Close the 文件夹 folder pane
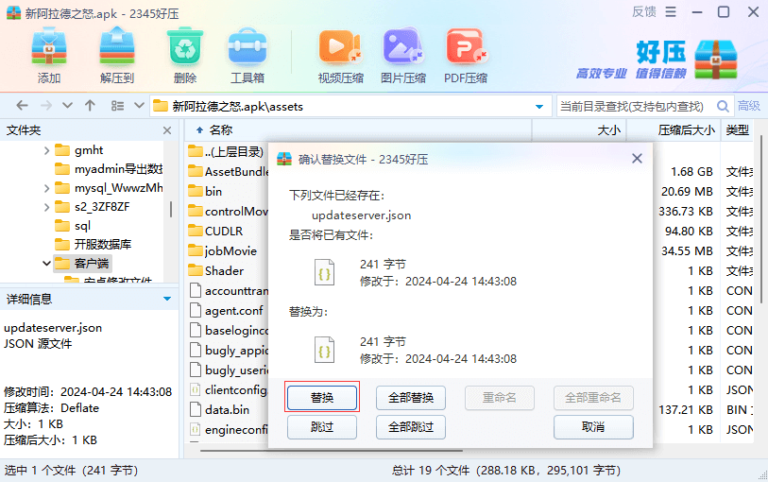 [x=167, y=130]
